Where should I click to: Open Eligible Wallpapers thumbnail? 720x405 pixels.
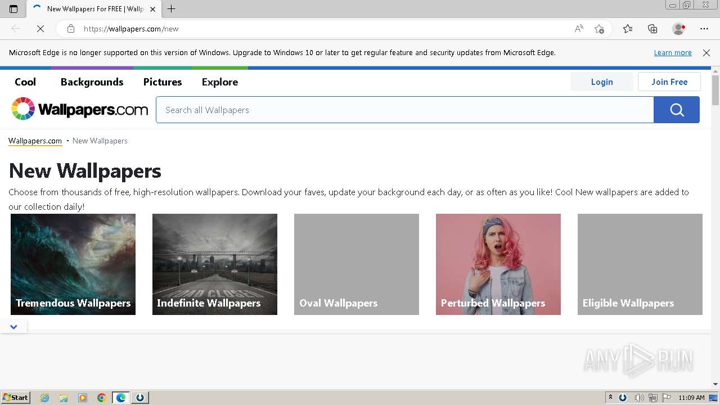[640, 264]
